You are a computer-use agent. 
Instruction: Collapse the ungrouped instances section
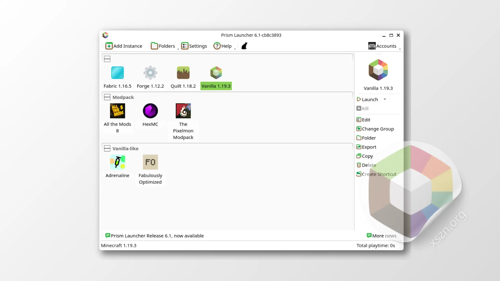107,59
